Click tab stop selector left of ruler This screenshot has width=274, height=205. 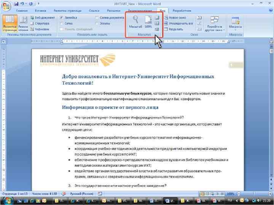pos(4,41)
